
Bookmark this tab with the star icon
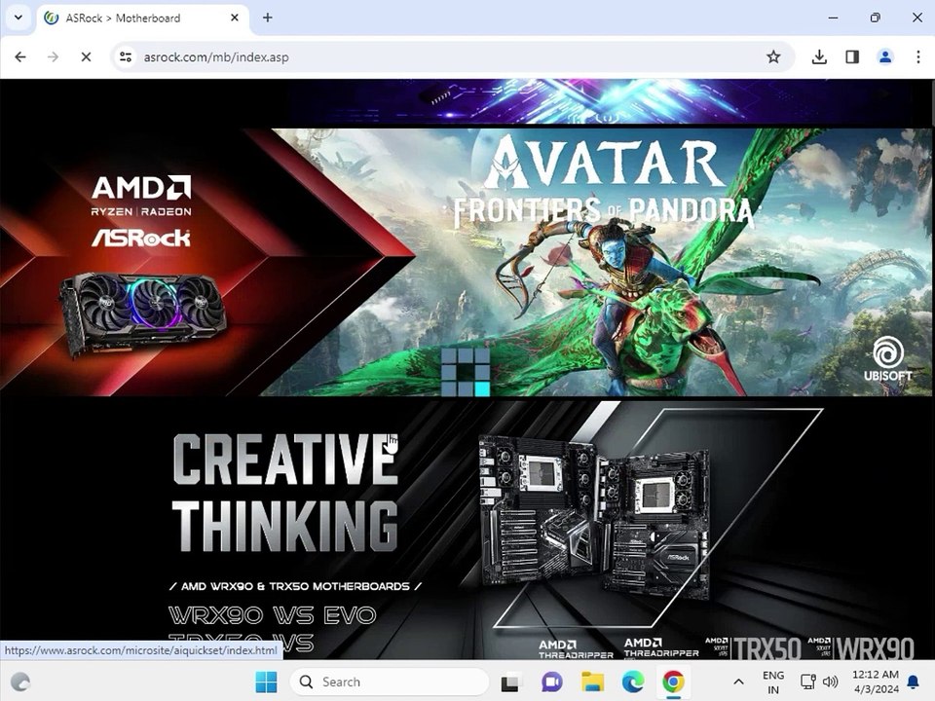[773, 57]
